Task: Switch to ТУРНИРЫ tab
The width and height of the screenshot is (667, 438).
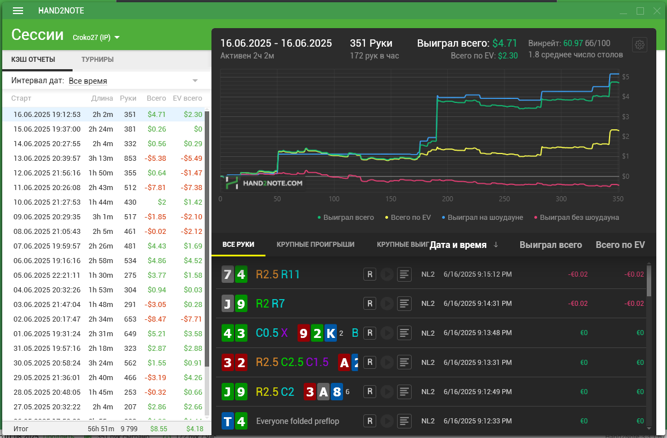Action: point(97,60)
